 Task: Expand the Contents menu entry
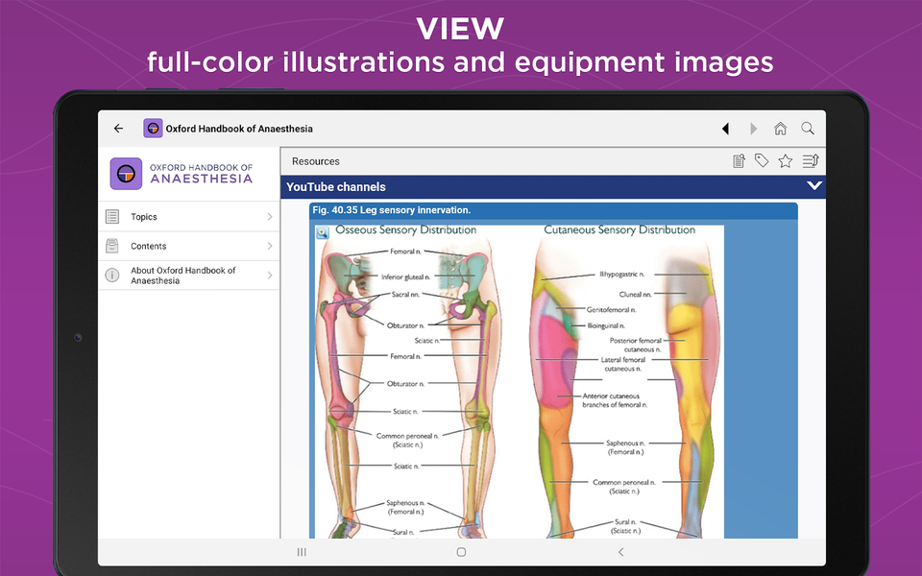click(189, 247)
